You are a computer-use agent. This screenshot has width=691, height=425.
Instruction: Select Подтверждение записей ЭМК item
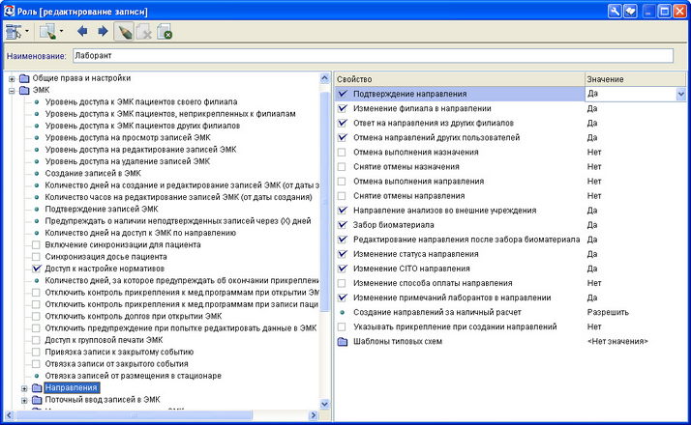pyautogui.click(x=102, y=209)
